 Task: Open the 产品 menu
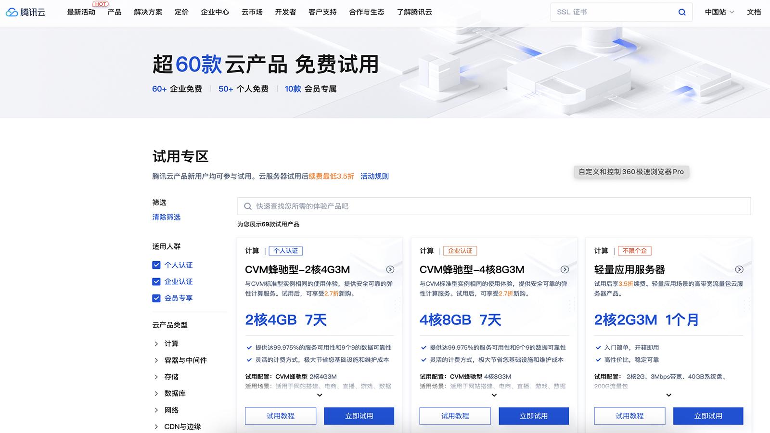pos(115,12)
